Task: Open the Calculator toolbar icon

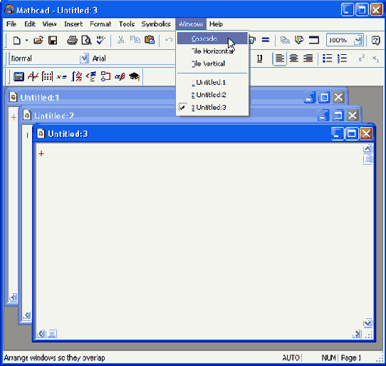Action: coord(19,77)
